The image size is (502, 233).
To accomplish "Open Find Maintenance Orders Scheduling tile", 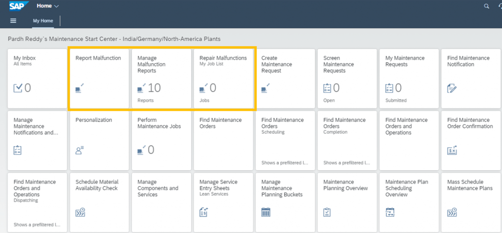I will tap(285, 140).
